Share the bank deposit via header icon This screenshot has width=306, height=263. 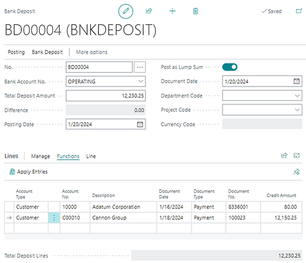[x=149, y=11]
